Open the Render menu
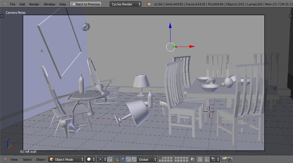The image size is (293, 163). click(x=34, y=4)
